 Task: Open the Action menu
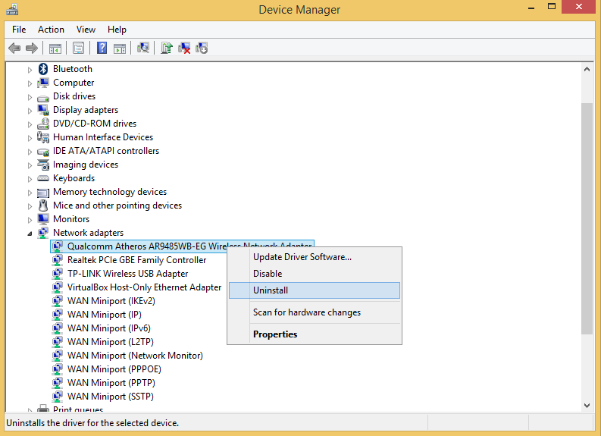tap(51, 30)
